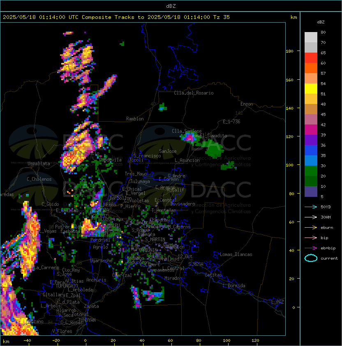
Task: Click the 'Capdevila' map label
Action: click(111, 160)
